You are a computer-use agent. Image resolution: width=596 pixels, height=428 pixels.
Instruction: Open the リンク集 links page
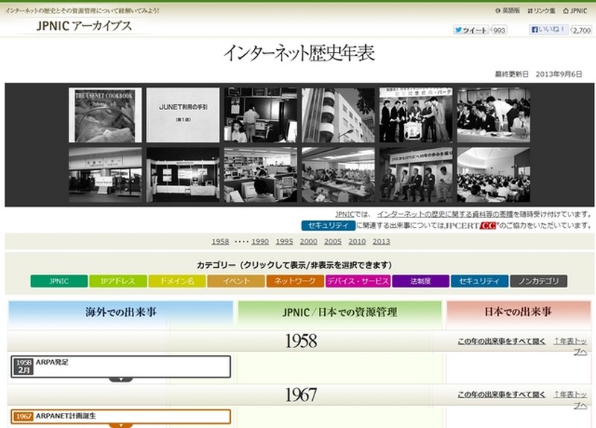pyautogui.click(x=541, y=11)
